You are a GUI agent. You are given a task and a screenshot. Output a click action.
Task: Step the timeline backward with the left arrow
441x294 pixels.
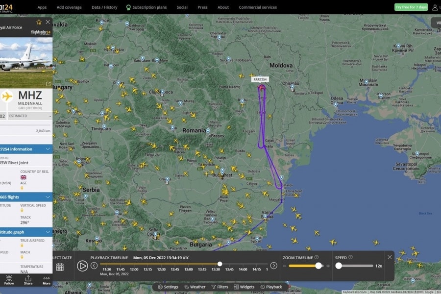click(x=94, y=266)
